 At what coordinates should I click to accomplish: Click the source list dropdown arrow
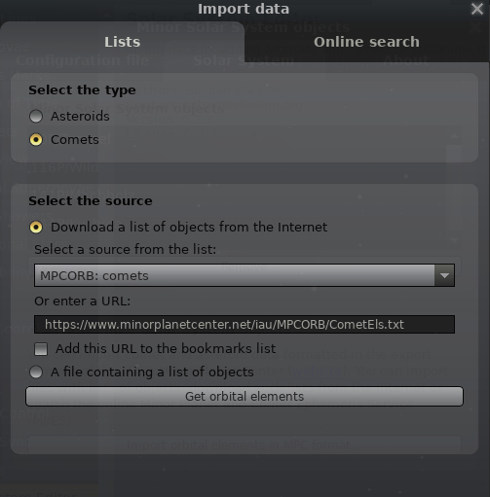[444, 275]
